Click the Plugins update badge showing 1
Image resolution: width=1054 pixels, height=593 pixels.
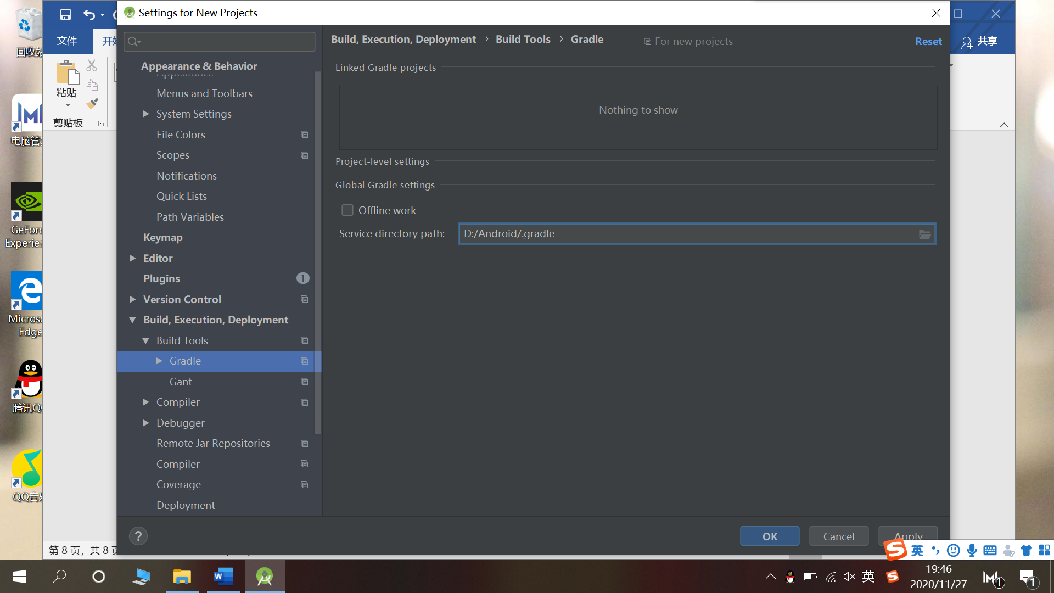[x=302, y=278]
